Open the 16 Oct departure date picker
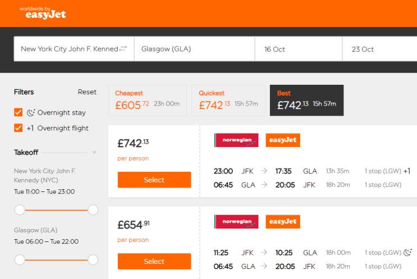This screenshot has height=279, width=417. coord(299,49)
